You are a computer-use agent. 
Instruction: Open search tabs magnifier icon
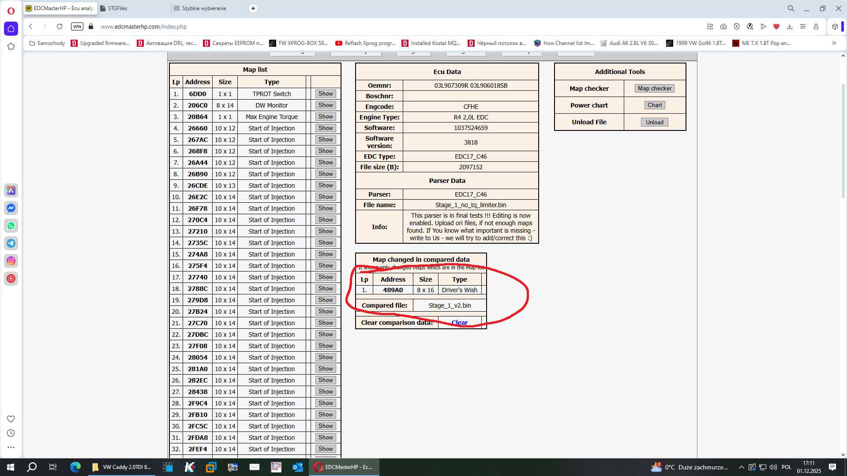[x=791, y=8]
